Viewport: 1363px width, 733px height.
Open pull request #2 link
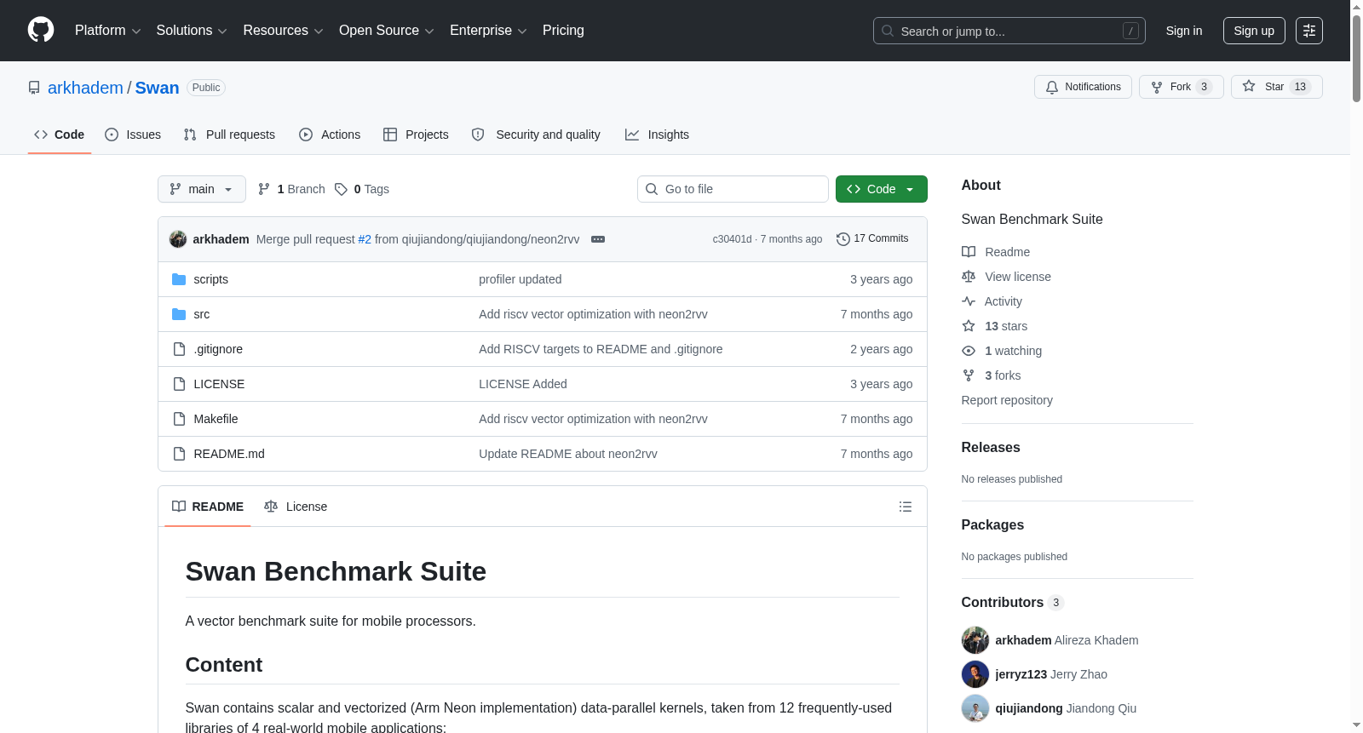pos(365,239)
